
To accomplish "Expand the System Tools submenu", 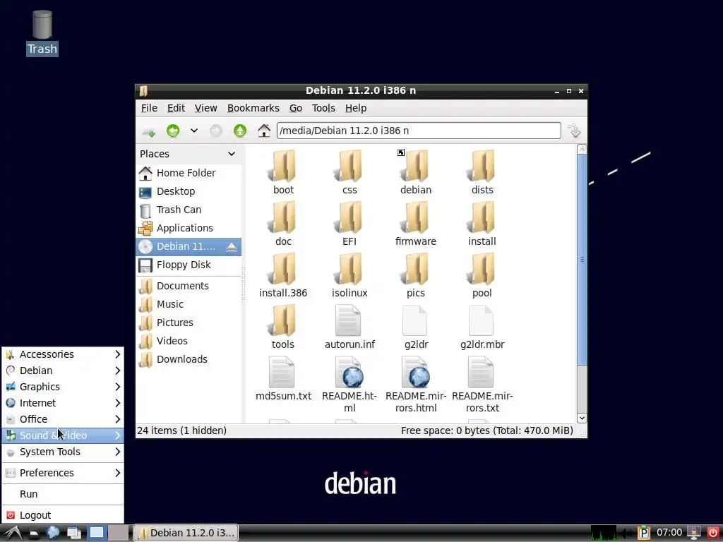I will (63, 452).
